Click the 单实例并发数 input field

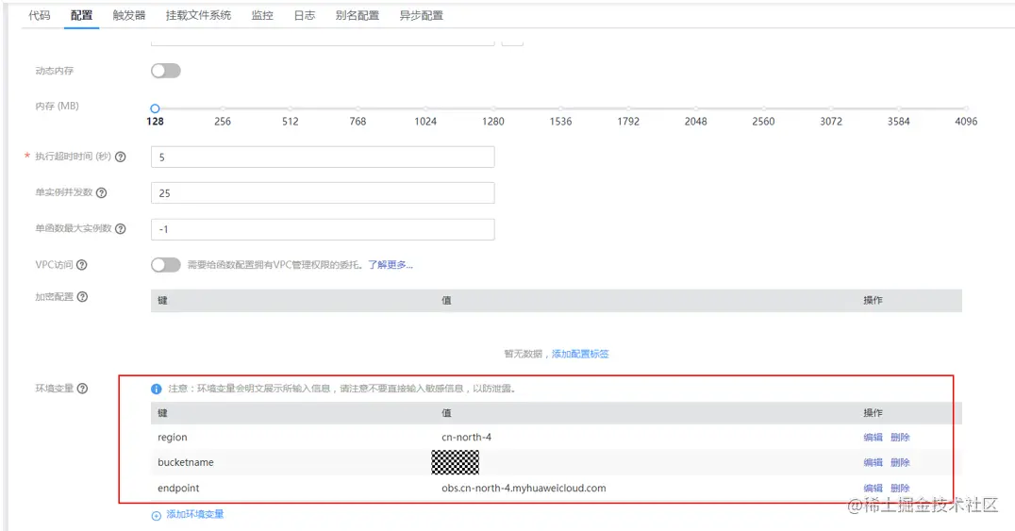coord(323,193)
